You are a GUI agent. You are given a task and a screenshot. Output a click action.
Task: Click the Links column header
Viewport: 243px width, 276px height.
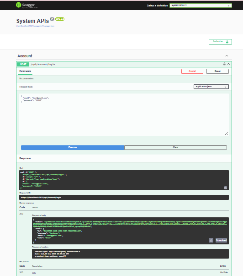click(223, 266)
